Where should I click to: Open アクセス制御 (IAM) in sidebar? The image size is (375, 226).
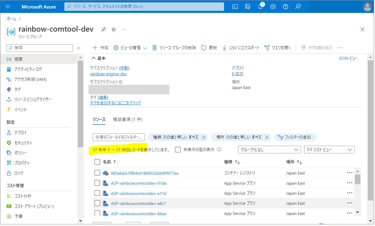30,79
